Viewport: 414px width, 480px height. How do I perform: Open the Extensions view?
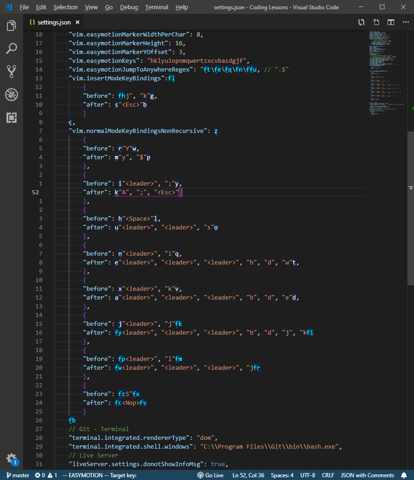pos(12,118)
